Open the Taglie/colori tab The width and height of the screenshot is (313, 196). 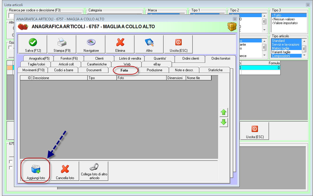click(x=36, y=64)
